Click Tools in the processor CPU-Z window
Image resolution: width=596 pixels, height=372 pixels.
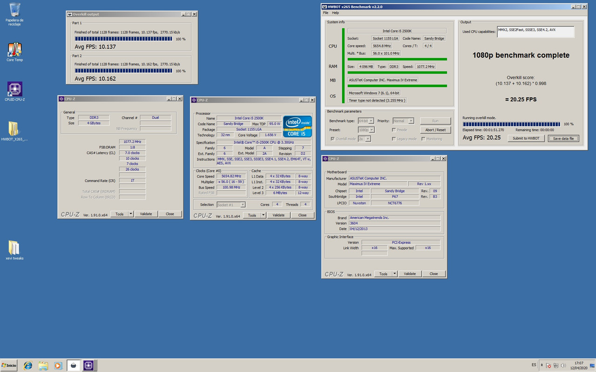[252, 215]
